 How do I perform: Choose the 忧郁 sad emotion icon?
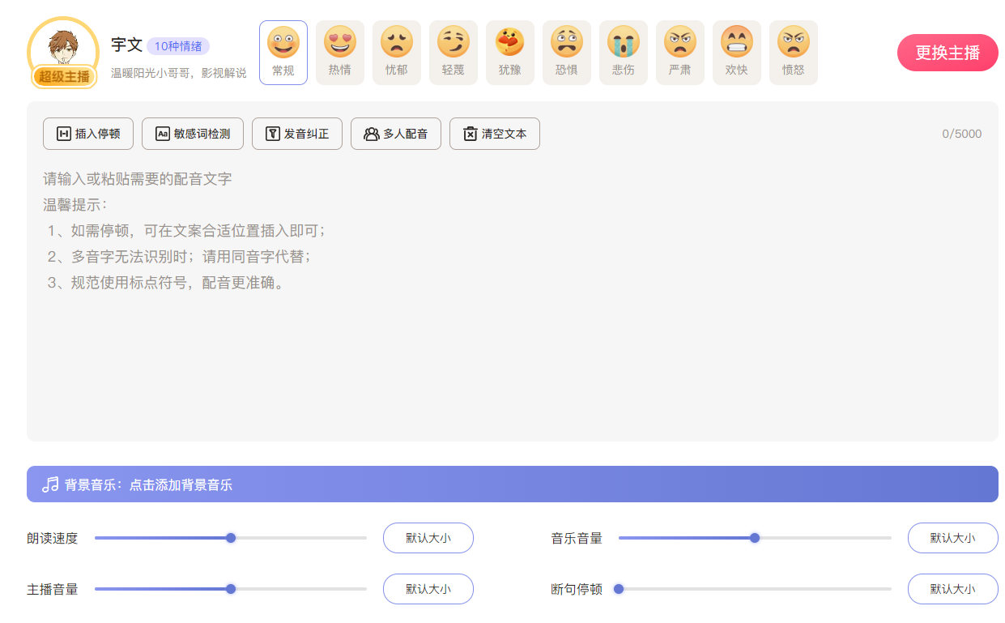click(x=397, y=52)
